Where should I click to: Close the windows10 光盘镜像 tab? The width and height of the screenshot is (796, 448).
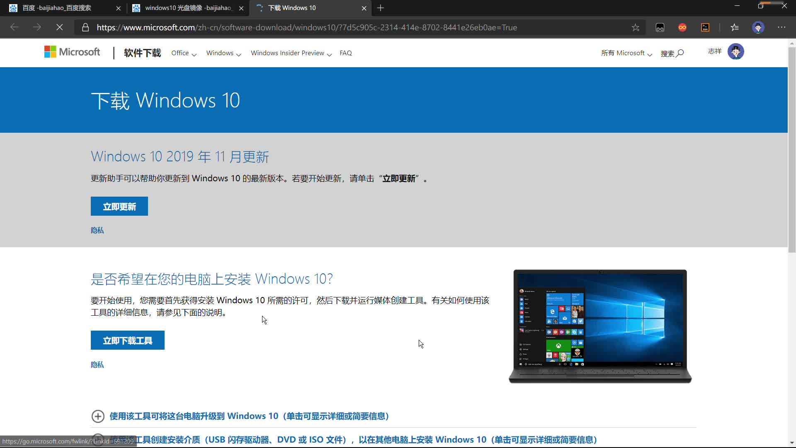pos(241,8)
